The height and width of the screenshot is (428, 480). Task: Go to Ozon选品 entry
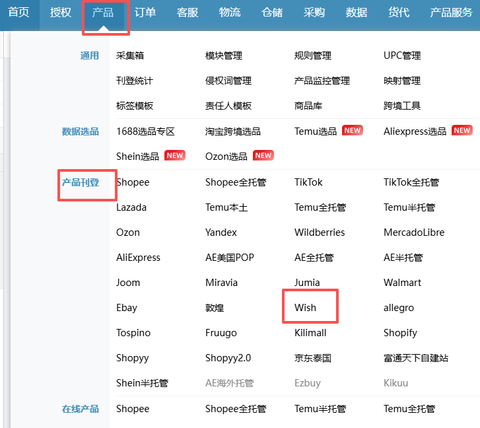[226, 157]
